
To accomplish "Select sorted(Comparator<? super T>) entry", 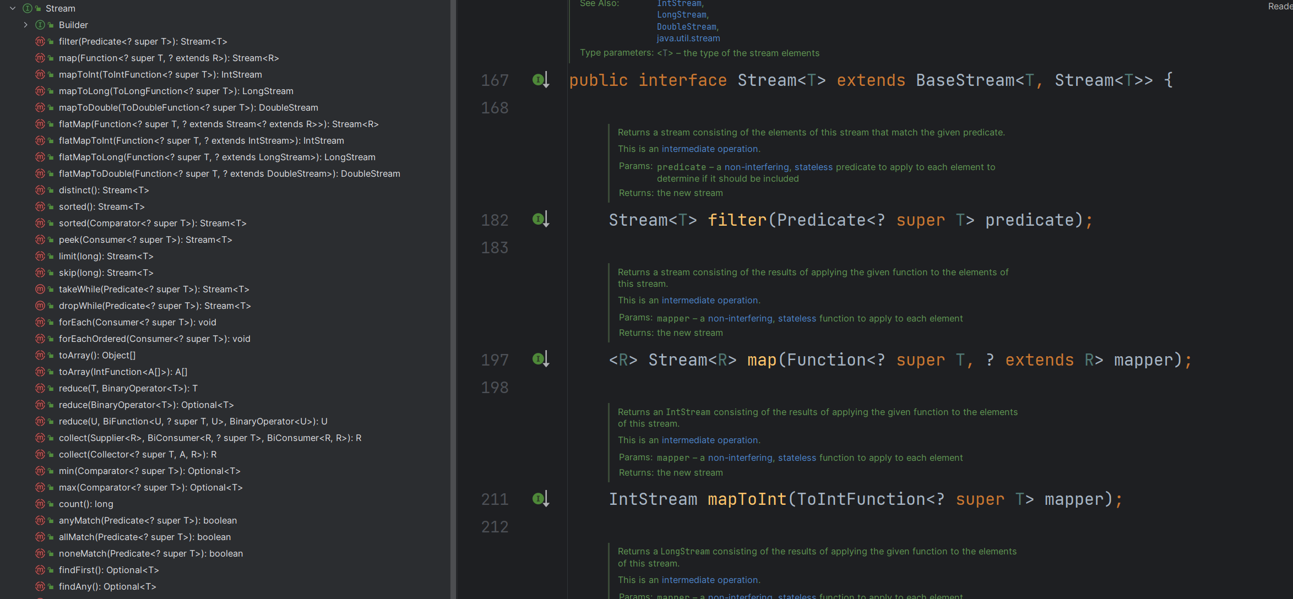I will pyautogui.click(x=153, y=223).
